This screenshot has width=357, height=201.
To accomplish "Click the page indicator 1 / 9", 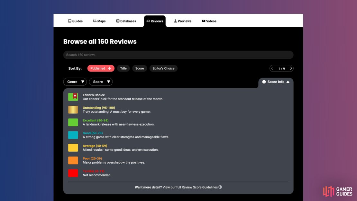I will click(x=281, y=68).
